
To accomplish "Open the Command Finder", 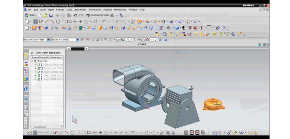I will click(98, 15).
